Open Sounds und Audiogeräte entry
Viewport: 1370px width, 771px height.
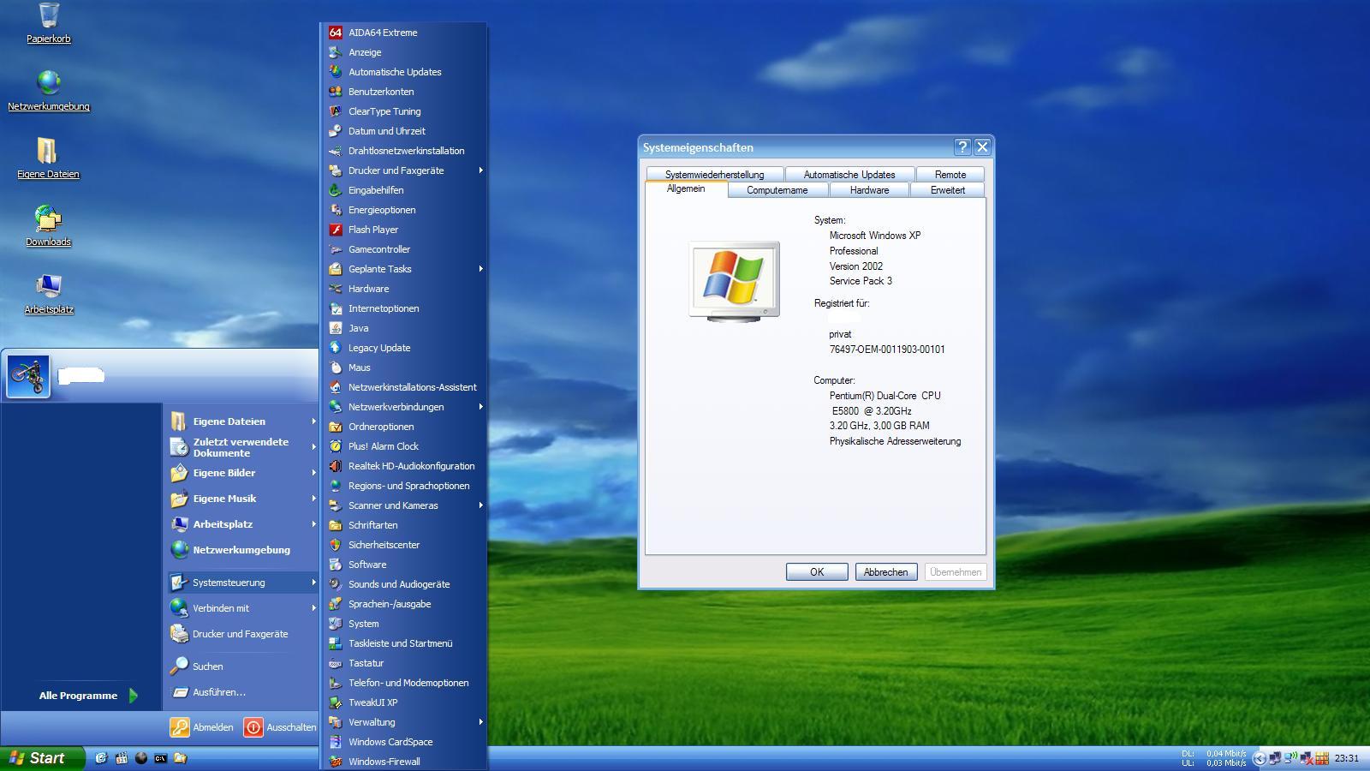pyautogui.click(x=404, y=584)
